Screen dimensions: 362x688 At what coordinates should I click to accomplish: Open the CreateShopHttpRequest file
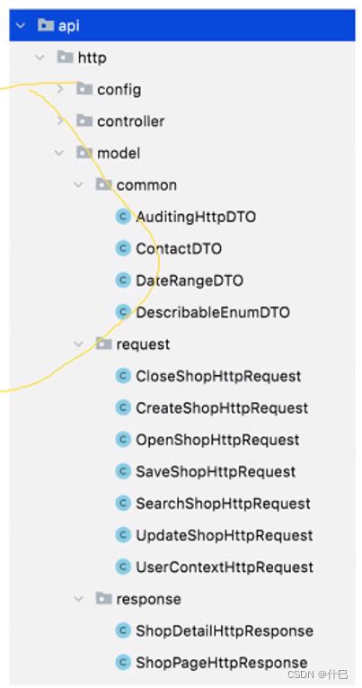click(x=222, y=408)
